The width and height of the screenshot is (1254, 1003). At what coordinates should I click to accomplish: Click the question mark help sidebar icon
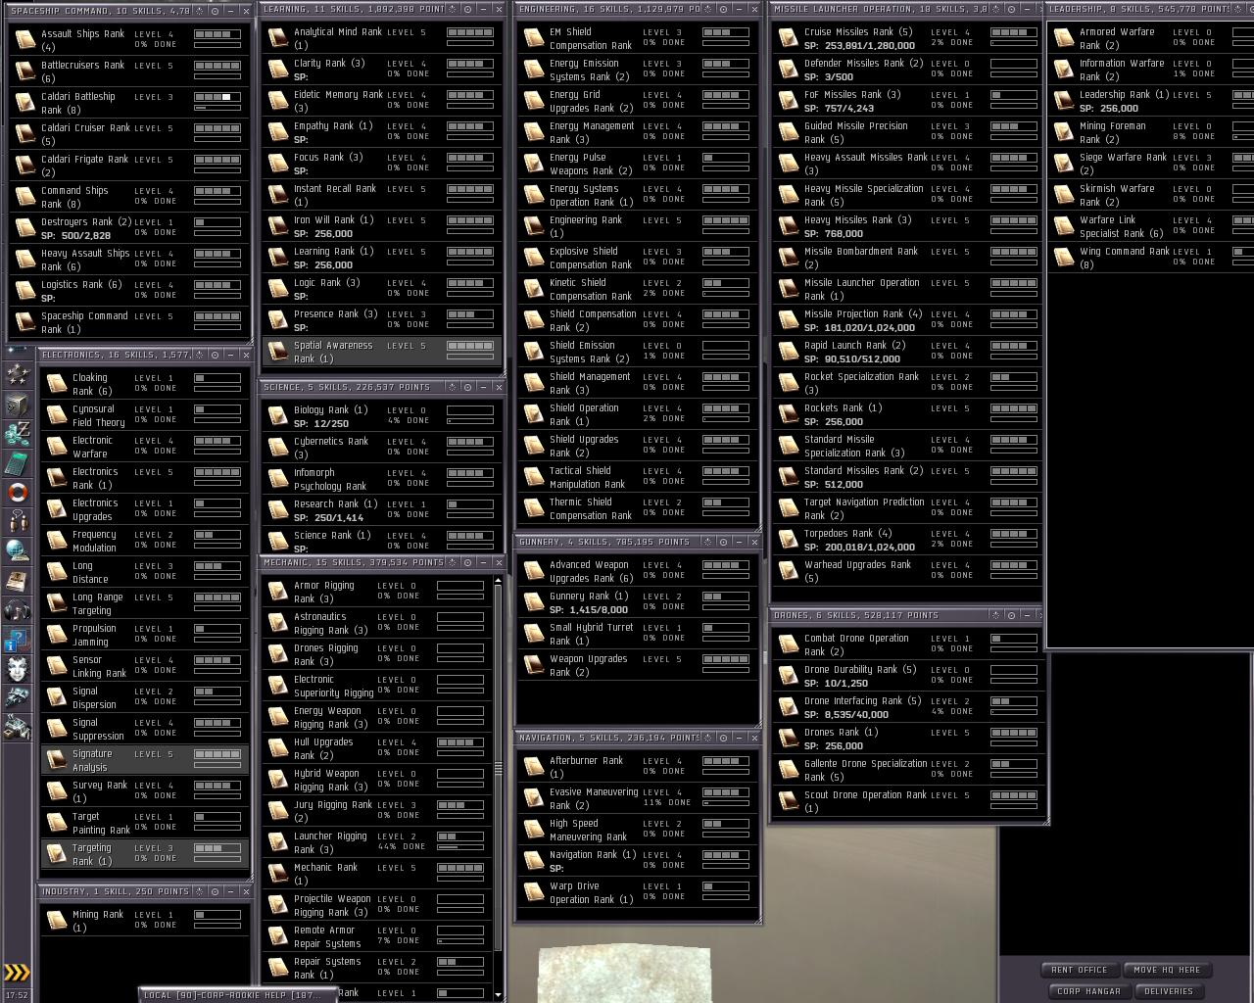[x=17, y=641]
